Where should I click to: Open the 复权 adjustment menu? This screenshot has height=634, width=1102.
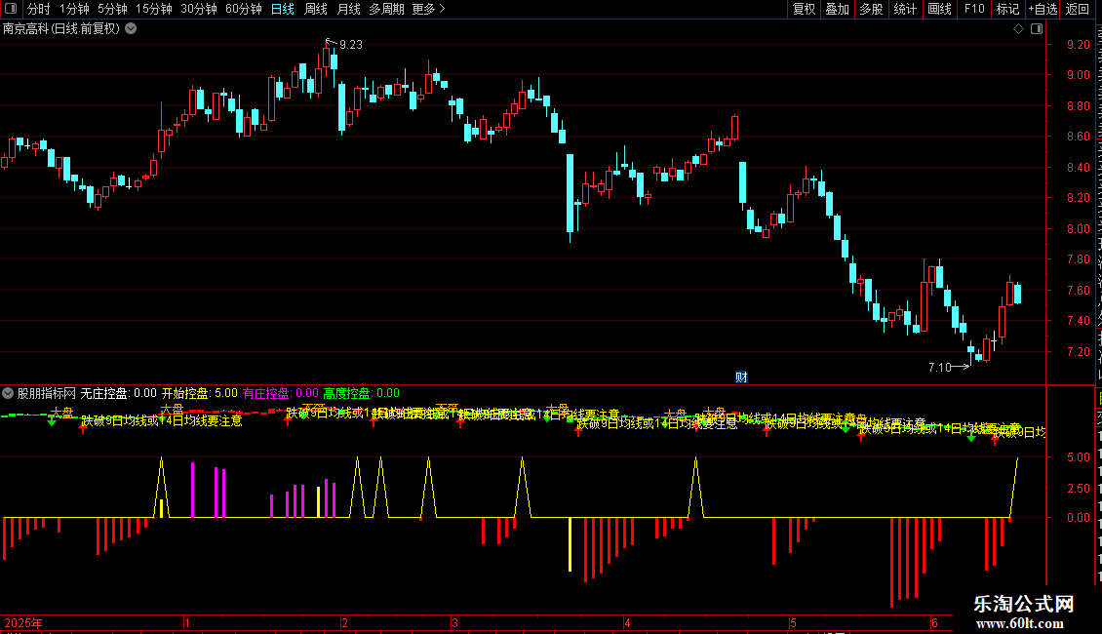tap(804, 9)
